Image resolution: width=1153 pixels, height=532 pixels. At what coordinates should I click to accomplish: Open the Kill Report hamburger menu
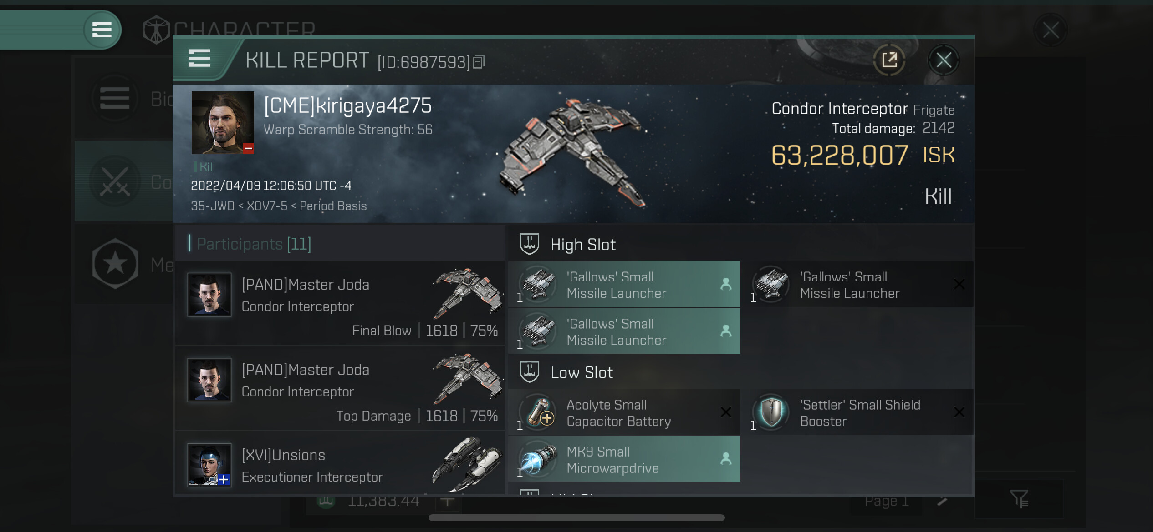pos(199,59)
